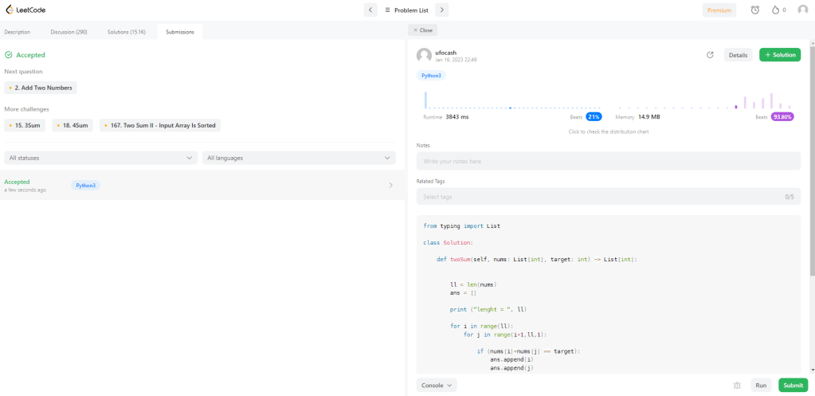Open the '2. Add Two Numbers' question

(x=41, y=88)
